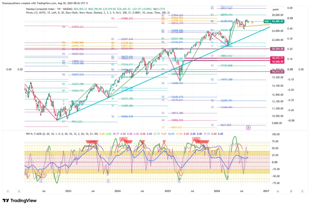Click the 39.77 value in F-MOD legend
Image resolution: width=310 pixels, height=207 pixels.
pos(116,134)
